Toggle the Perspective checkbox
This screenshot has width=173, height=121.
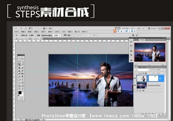[91, 35]
